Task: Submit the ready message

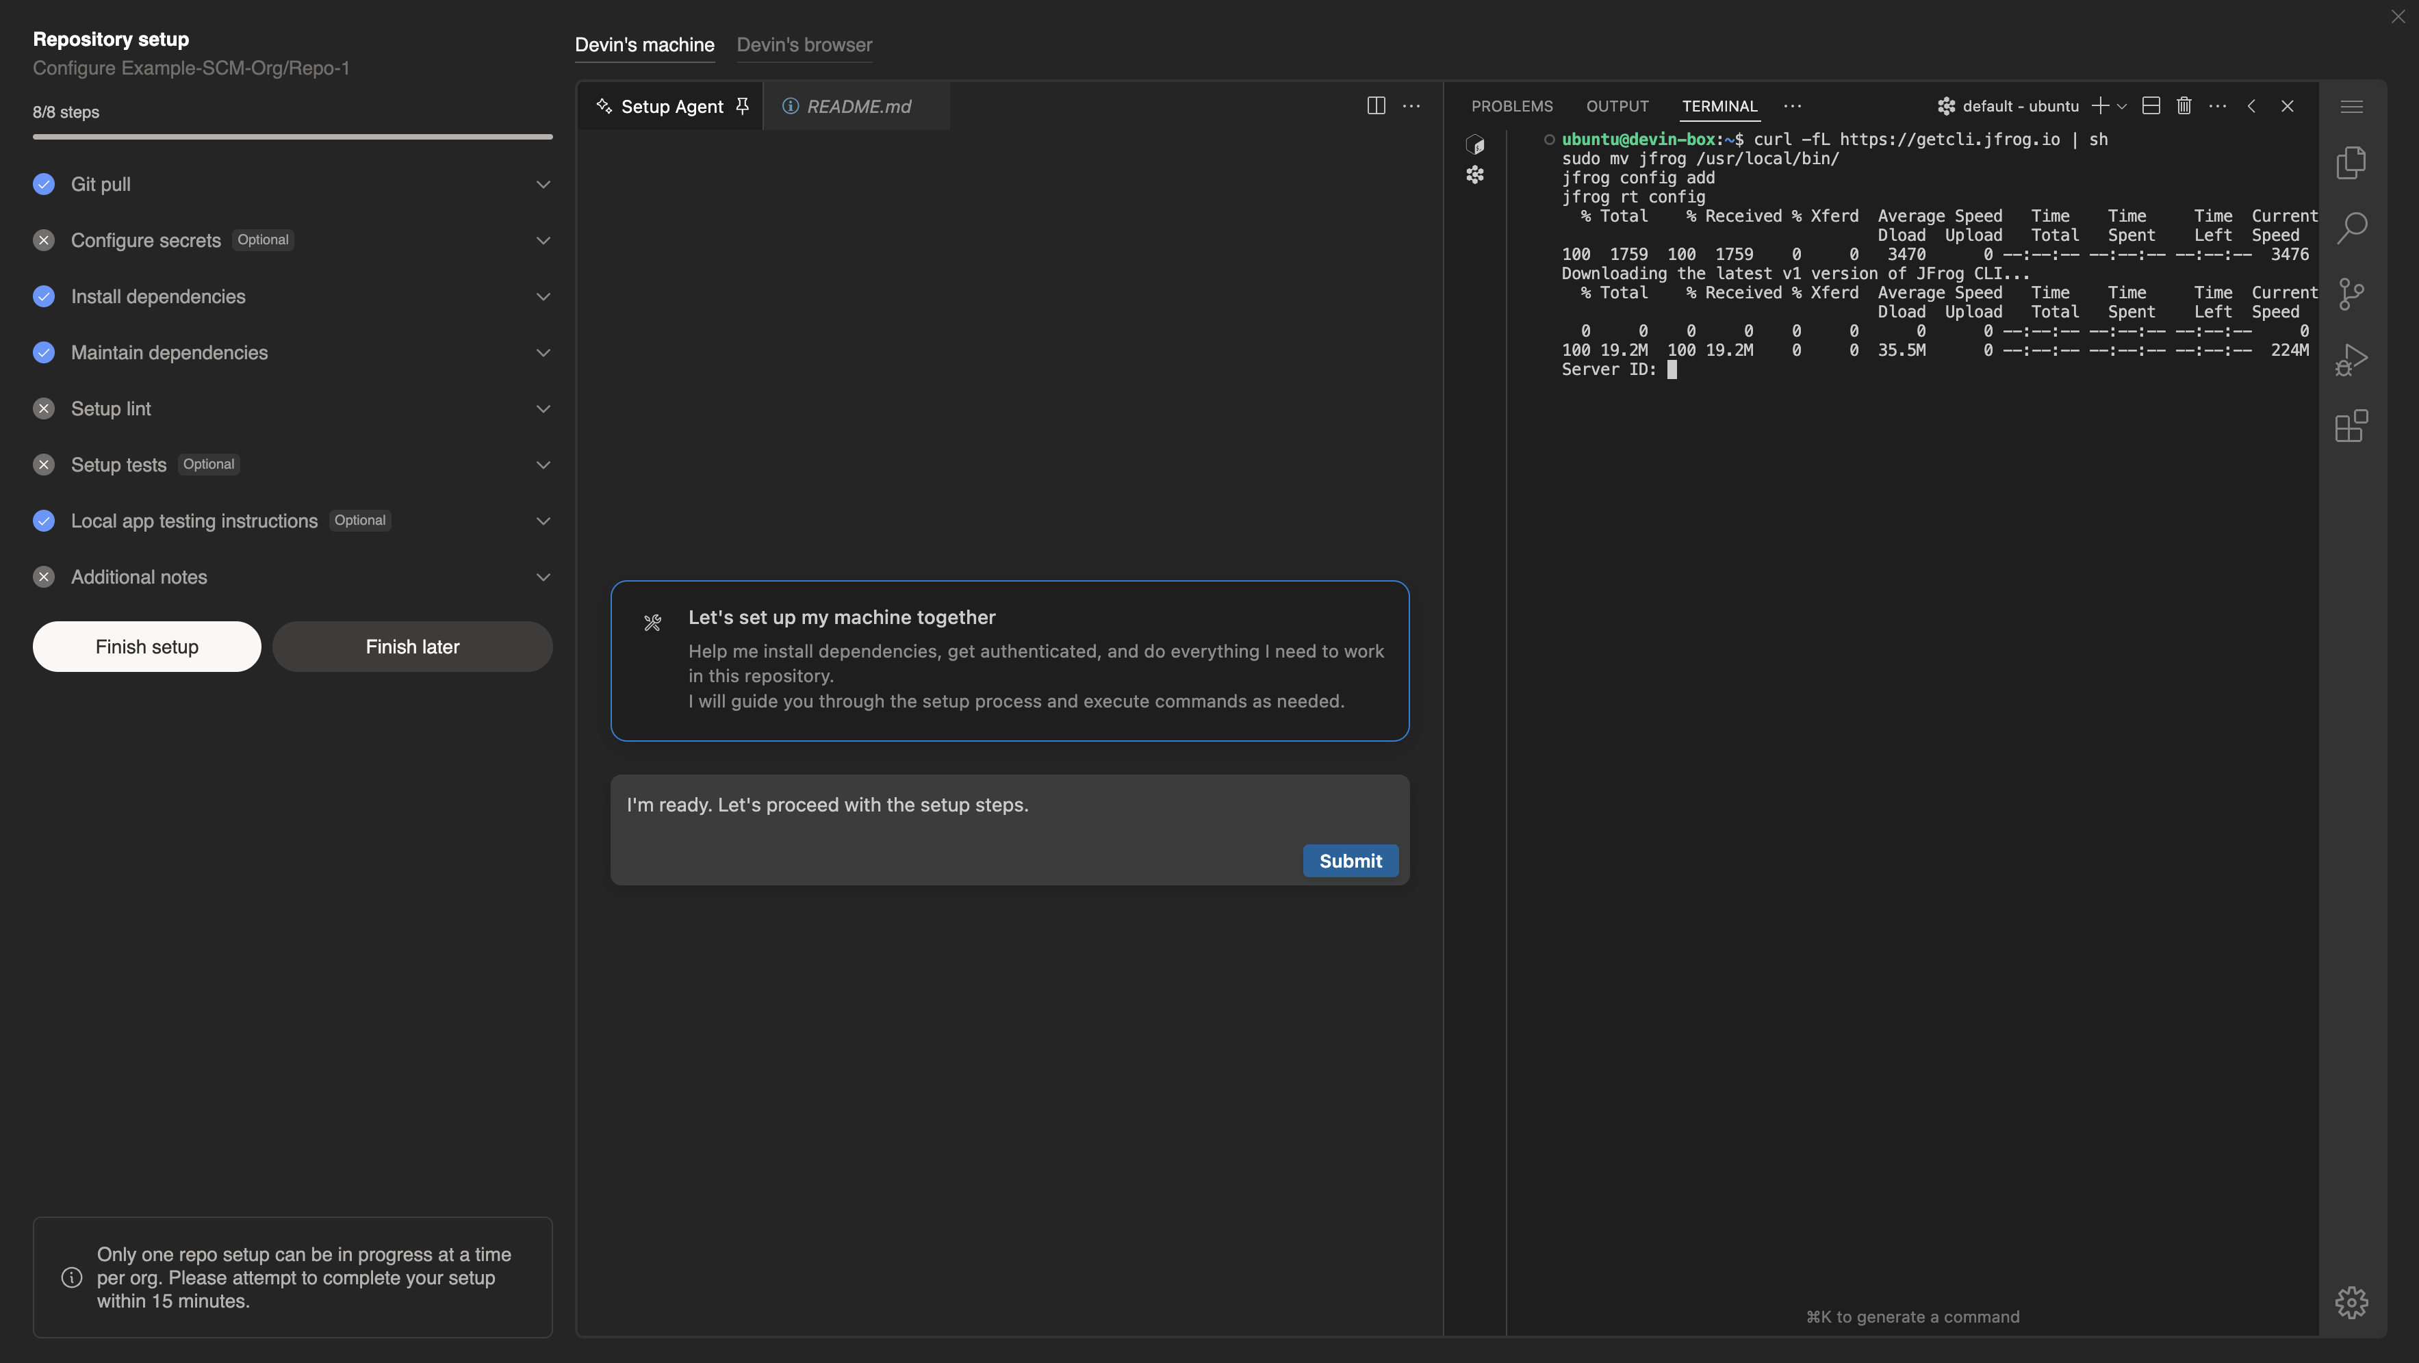Action: pos(1349,861)
